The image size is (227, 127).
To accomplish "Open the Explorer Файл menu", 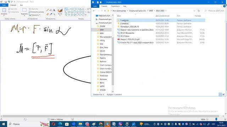I will click(x=95, y=6).
